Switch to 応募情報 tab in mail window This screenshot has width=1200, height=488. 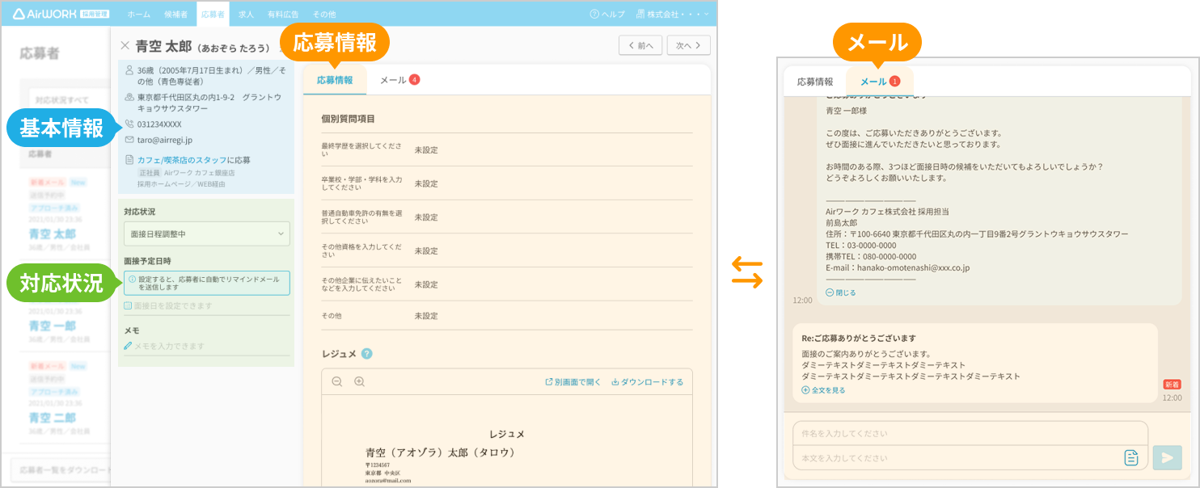[815, 82]
